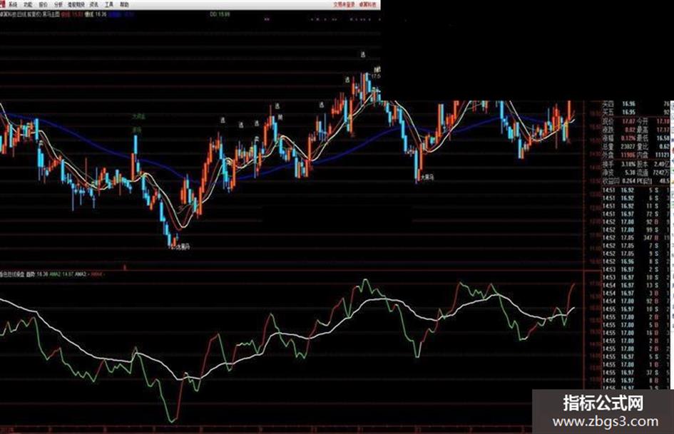Open the 工具 menu
Viewport: 674px width, 434px height.
click(109, 4)
